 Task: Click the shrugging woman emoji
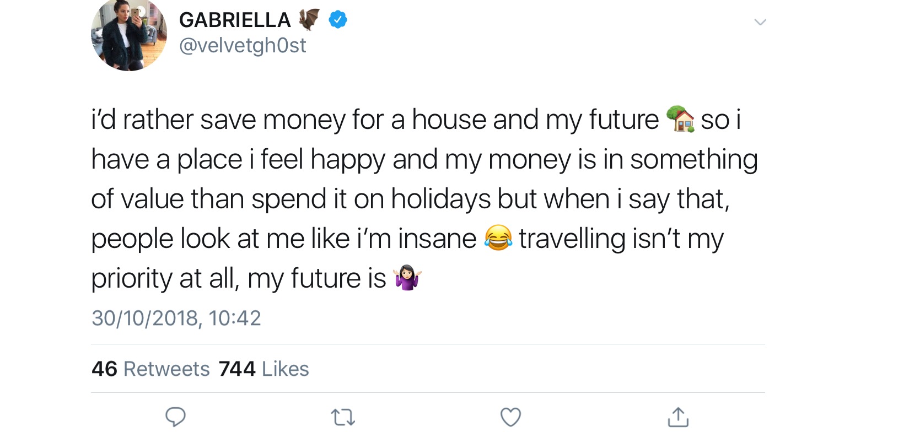(407, 278)
